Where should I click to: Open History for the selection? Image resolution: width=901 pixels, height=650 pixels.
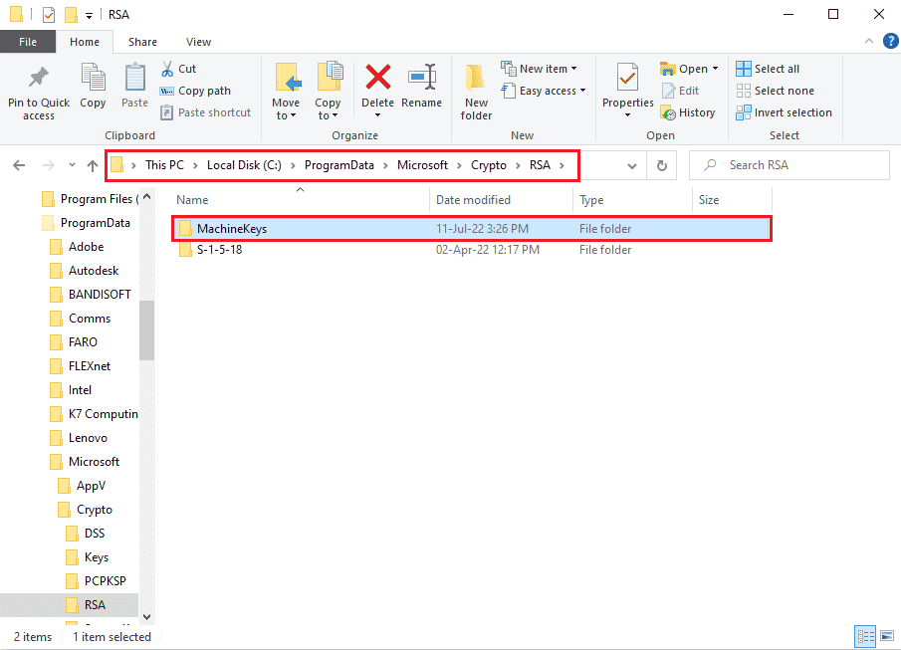point(688,112)
